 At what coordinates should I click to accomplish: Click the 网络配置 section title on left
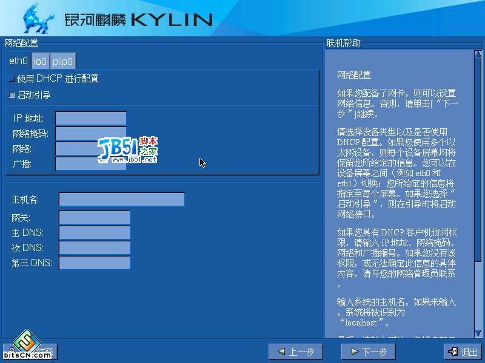click(x=21, y=43)
